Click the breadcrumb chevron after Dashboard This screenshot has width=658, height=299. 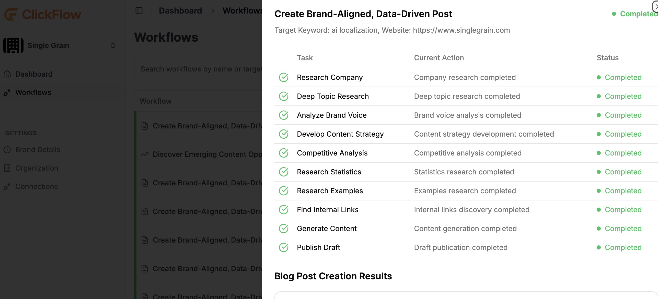tap(213, 11)
